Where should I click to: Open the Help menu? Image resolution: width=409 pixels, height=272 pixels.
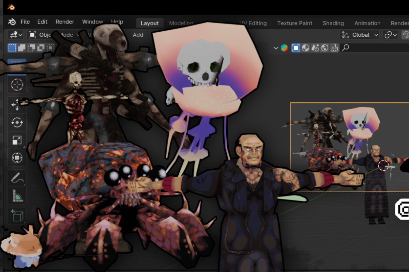(x=117, y=22)
